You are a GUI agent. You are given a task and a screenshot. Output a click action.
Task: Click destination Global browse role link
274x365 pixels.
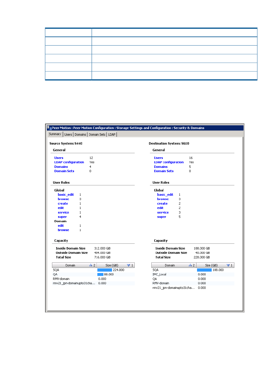point(163,199)
